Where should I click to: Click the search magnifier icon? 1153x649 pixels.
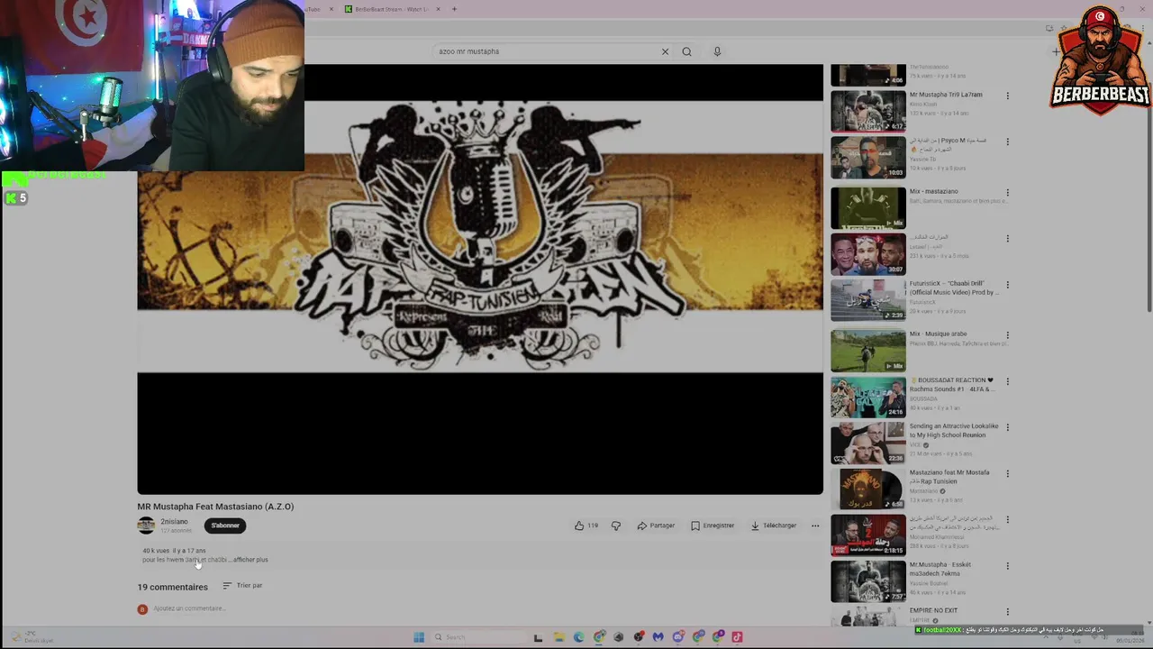(686, 51)
